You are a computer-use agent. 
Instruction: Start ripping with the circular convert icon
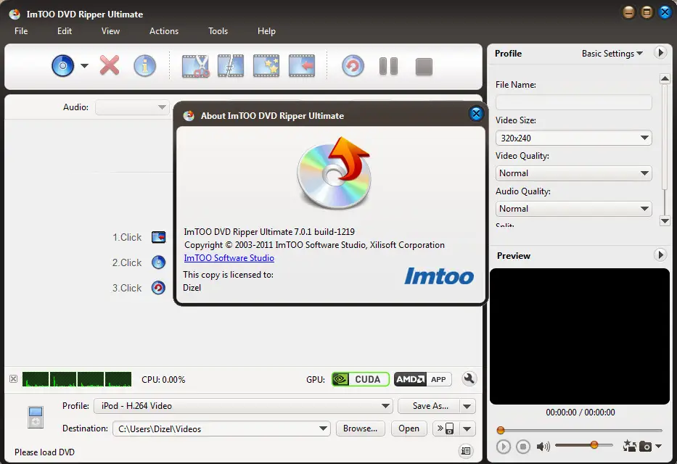tap(353, 67)
